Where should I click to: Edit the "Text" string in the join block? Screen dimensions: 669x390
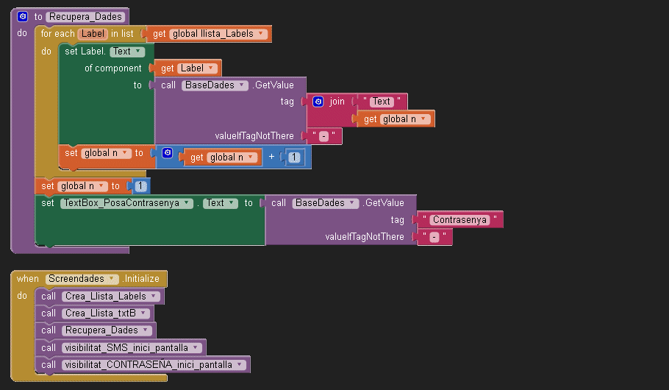[x=382, y=102]
